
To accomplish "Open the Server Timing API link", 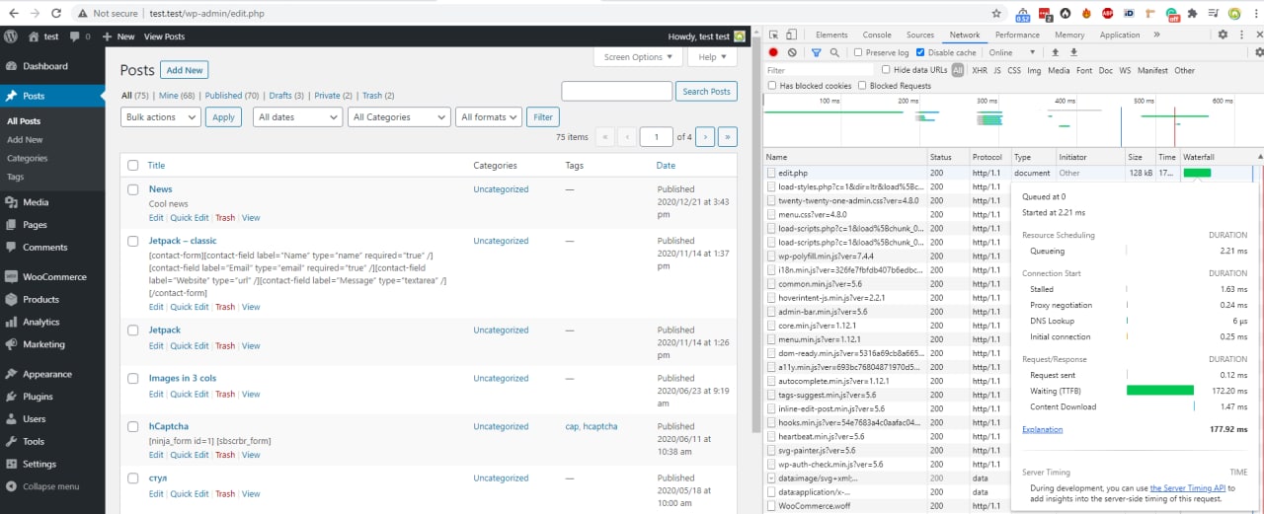I will pos(1188,488).
